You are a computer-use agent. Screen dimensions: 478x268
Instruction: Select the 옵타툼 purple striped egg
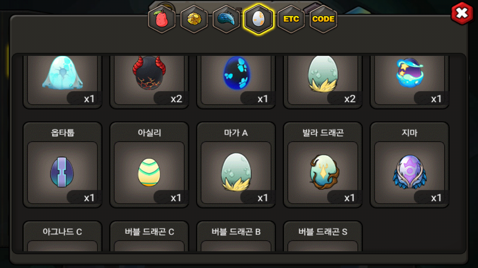tap(62, 165)
